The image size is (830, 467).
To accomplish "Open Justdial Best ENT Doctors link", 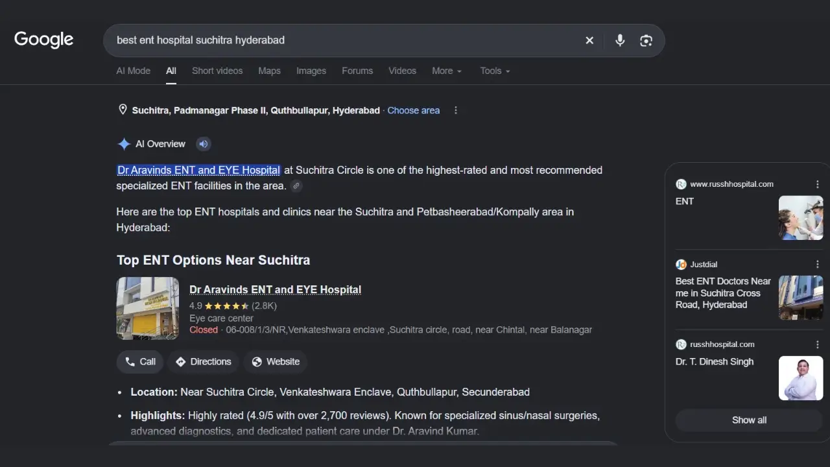I will (x=723, y=293).
